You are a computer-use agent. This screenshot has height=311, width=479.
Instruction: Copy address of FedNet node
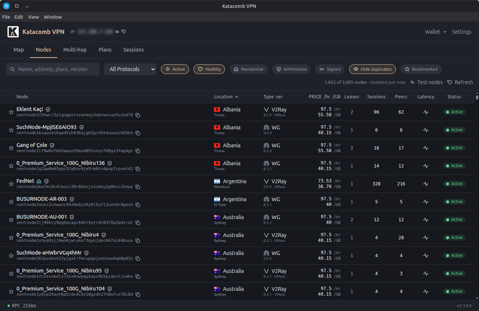click(x=138, y=187)
